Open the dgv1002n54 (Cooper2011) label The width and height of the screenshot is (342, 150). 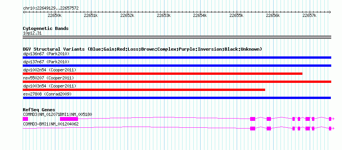coord(50,70)
